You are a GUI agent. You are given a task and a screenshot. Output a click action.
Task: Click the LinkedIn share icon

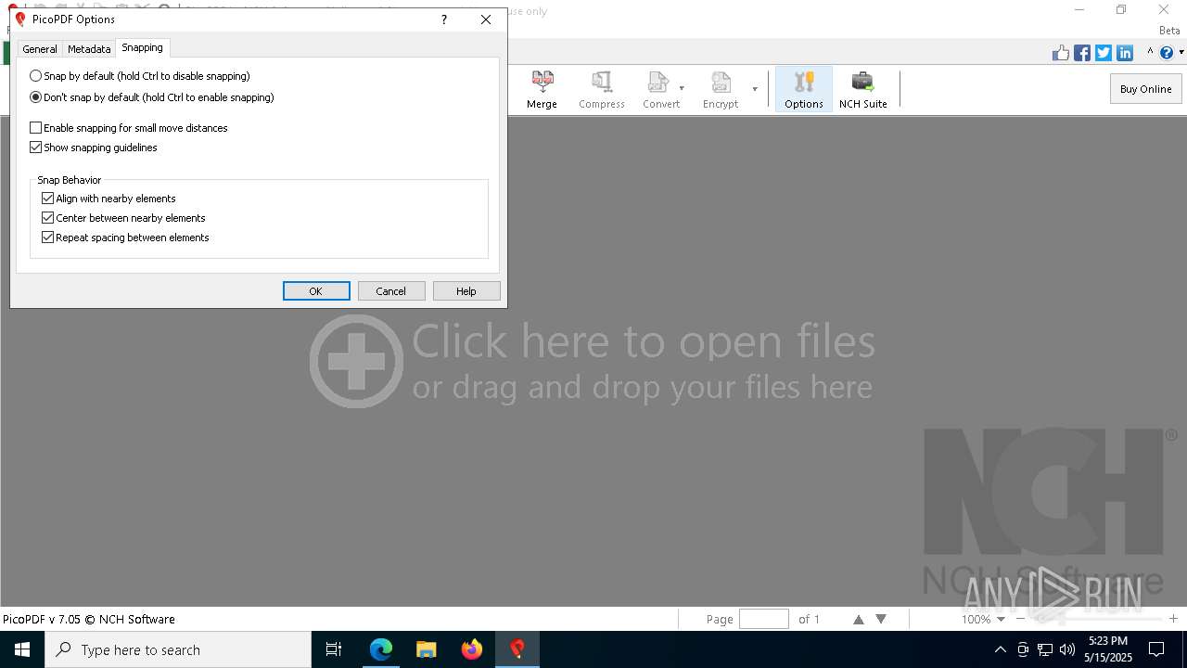click(x=1125, y=53)
